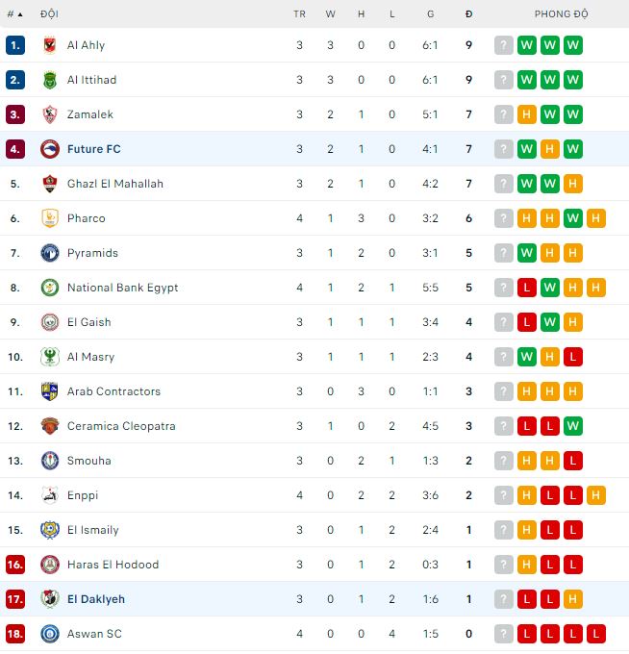This screenshot has width=629, height=654.
Task: Click the Enppi team logo
Action: point(49,495)
